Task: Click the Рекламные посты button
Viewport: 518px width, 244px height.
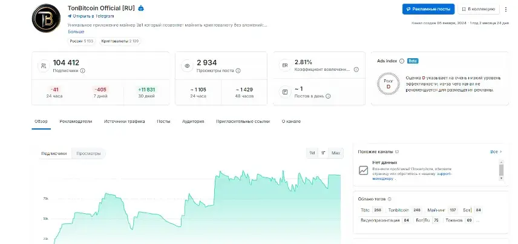Action: (x=428, y=9)
